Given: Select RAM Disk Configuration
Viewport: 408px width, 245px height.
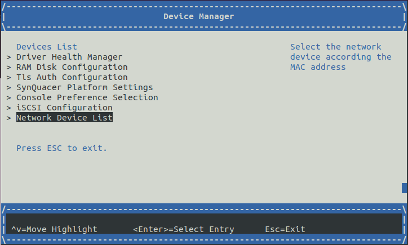Looking at the screenshot, I should click(x=72, y=67).
